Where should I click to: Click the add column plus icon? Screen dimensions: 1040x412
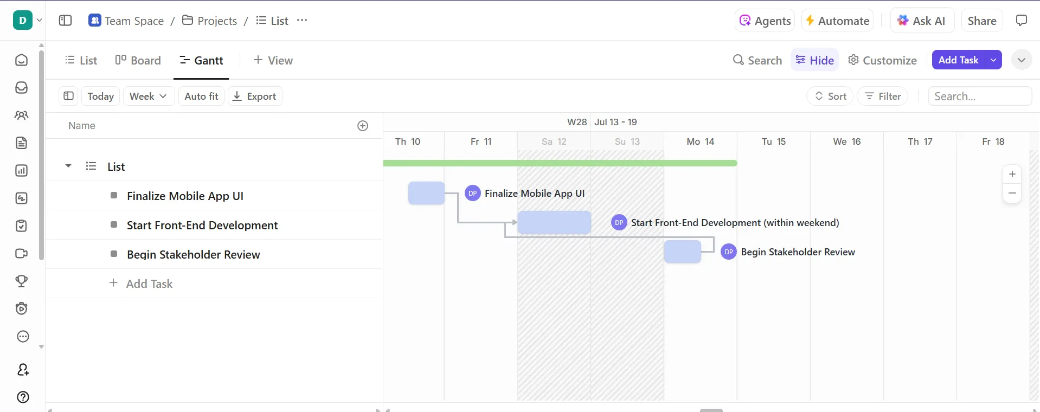pos(363,126)
